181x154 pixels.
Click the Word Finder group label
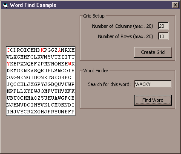click(96, 71)
